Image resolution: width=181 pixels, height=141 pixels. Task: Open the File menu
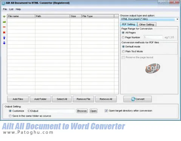[x=5, y=9]
